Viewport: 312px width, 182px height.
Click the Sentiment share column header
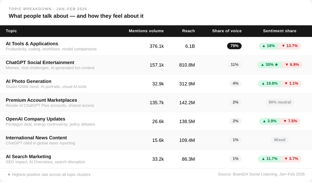[280, 31]
